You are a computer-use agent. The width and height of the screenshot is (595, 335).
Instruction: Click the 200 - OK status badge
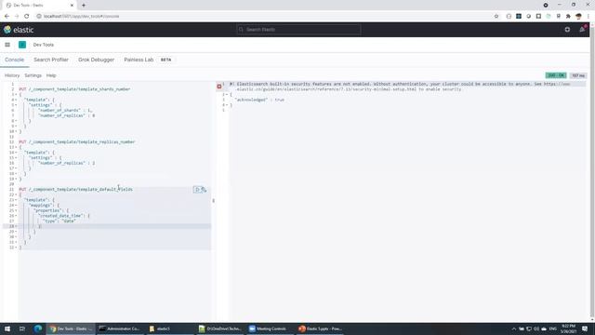point(556,75)
